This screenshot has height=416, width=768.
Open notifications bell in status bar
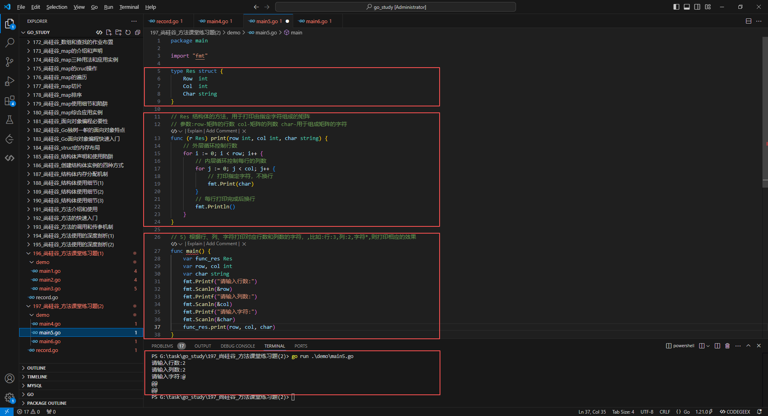759,412
